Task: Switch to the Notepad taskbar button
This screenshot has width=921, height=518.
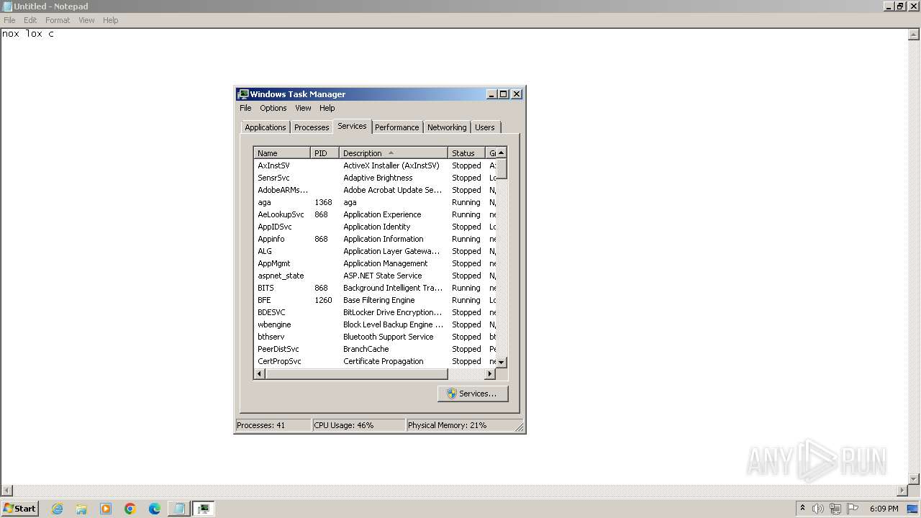Action: tap(179, 509)
